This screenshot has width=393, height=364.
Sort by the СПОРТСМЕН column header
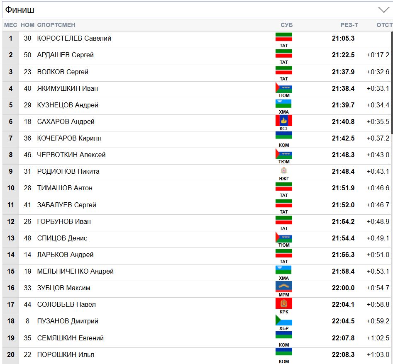[56, 25]
